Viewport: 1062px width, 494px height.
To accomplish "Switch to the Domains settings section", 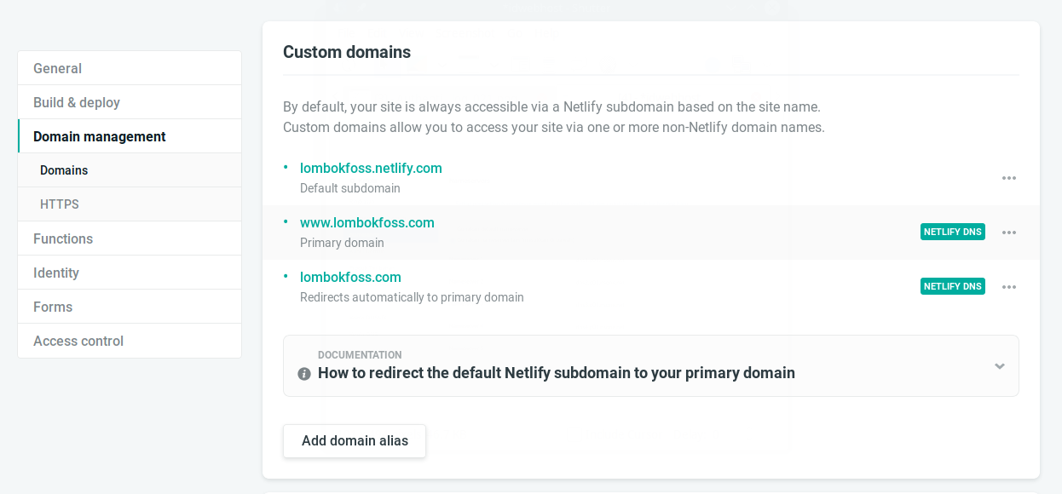I will [x=63, y=170].
